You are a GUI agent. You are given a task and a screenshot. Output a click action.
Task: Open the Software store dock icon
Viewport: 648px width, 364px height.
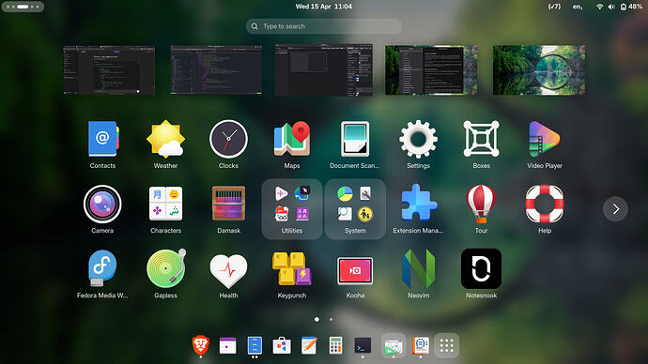[282, 345]
